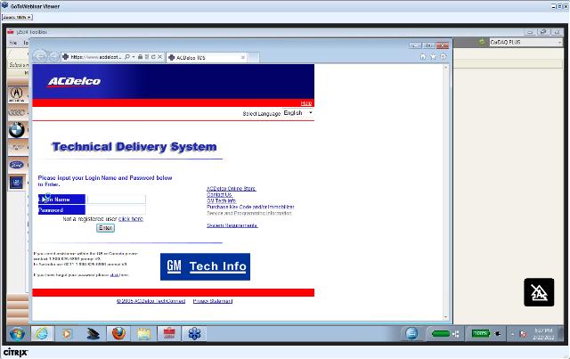This screenshot has width=570, height=359.
Task: Click scroll-down arrow of page scrollbar
Action: click(x=446, y=317)
